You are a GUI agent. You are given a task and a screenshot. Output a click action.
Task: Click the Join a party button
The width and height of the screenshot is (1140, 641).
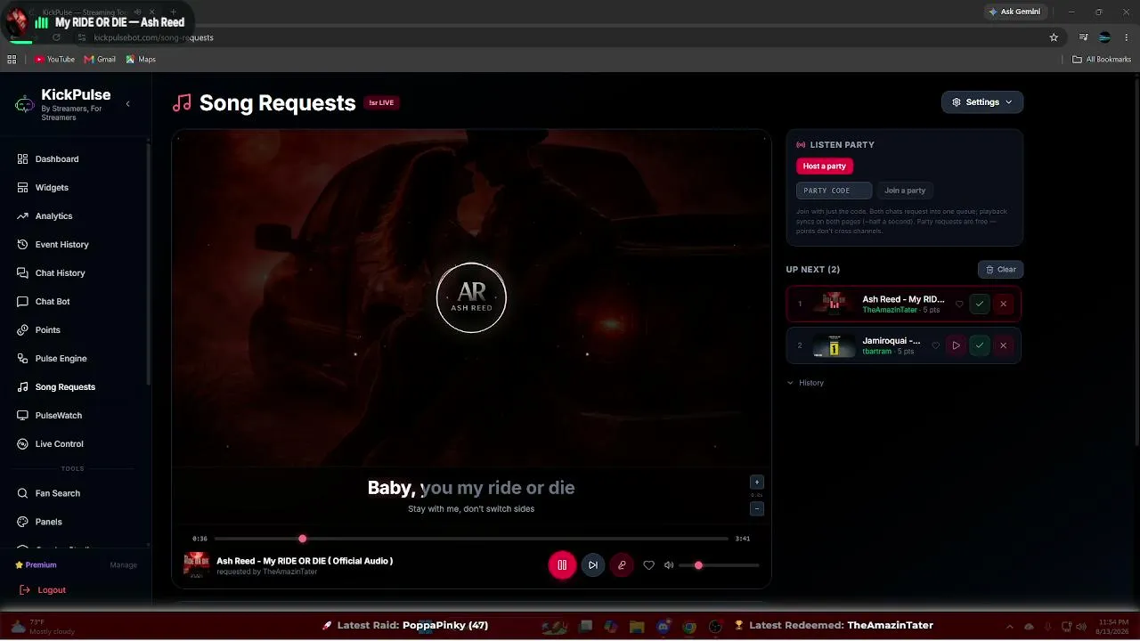905,191
